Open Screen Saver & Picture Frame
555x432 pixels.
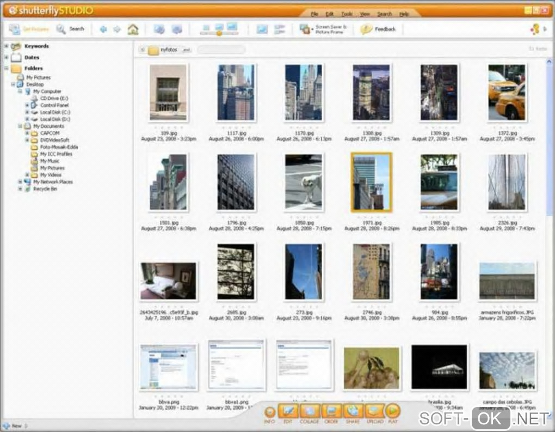point(324,29)
